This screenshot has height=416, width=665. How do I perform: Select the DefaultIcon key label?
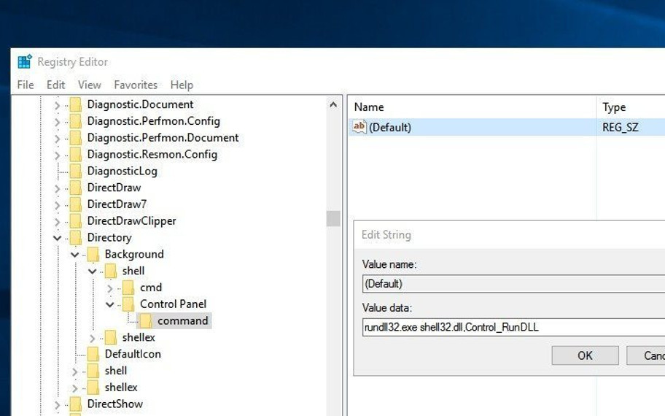[133, 354]
